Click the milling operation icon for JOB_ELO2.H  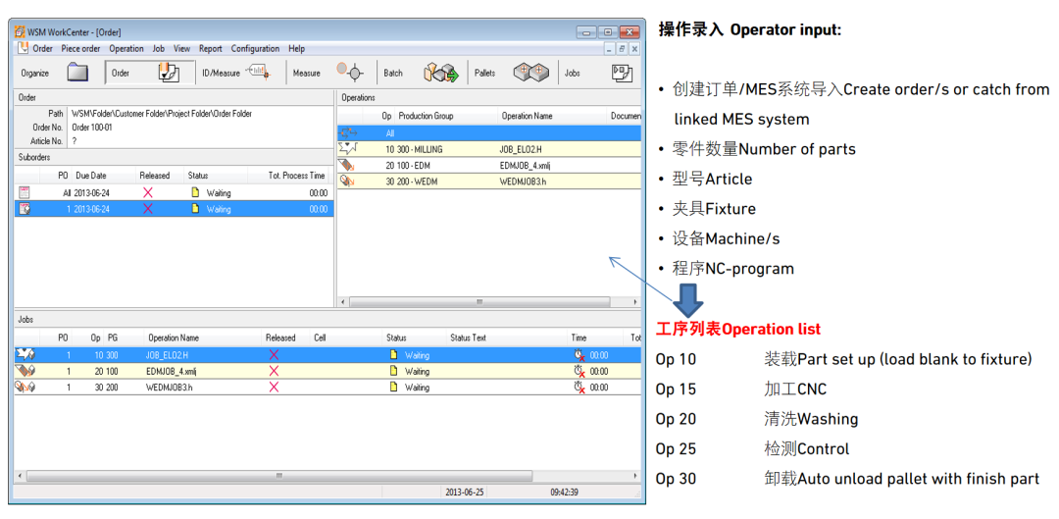348,149
